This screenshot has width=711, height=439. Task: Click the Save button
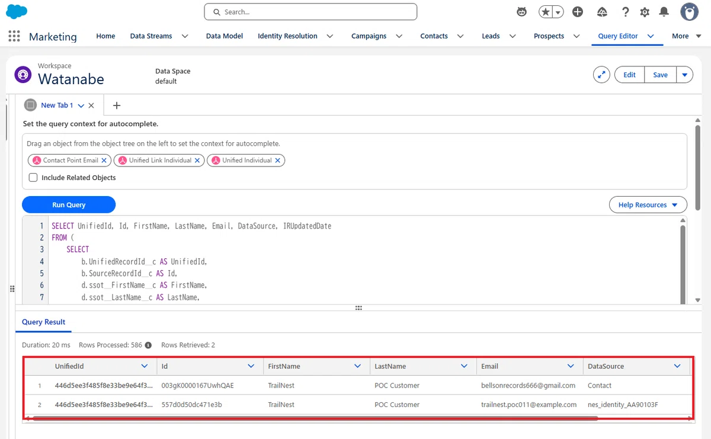pyautogui.click(x=660, y=75)
